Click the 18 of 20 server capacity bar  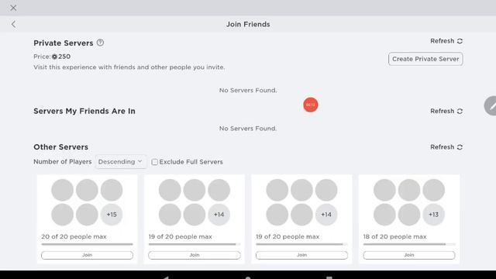click(409, 244)
